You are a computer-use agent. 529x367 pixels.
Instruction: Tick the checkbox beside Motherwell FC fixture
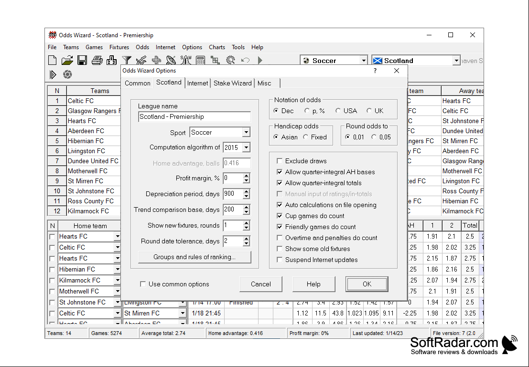pyautogui.click(x=52, y=292)
